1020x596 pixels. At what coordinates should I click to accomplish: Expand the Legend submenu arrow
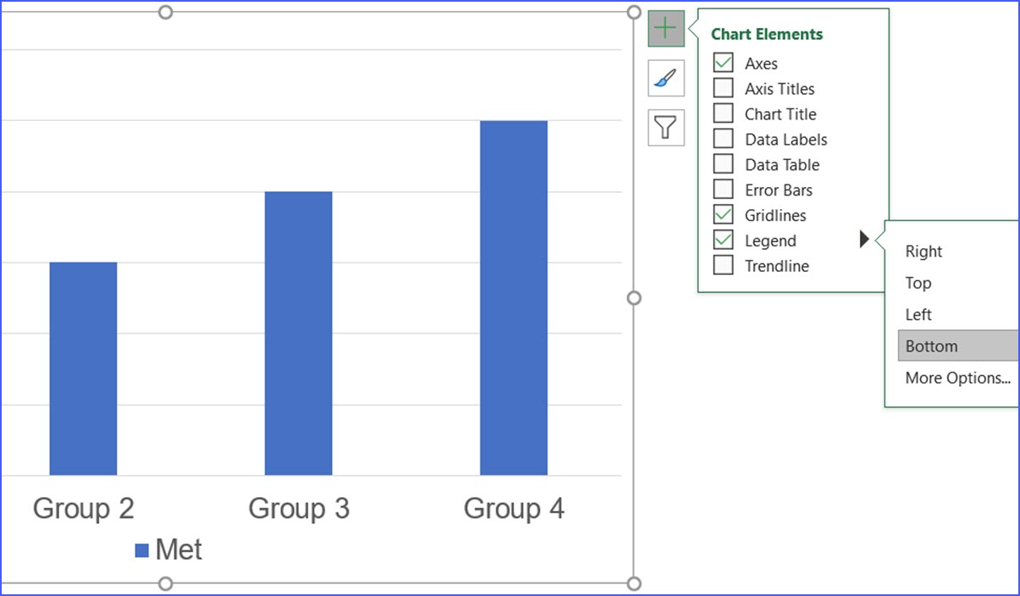pos(864,240)
